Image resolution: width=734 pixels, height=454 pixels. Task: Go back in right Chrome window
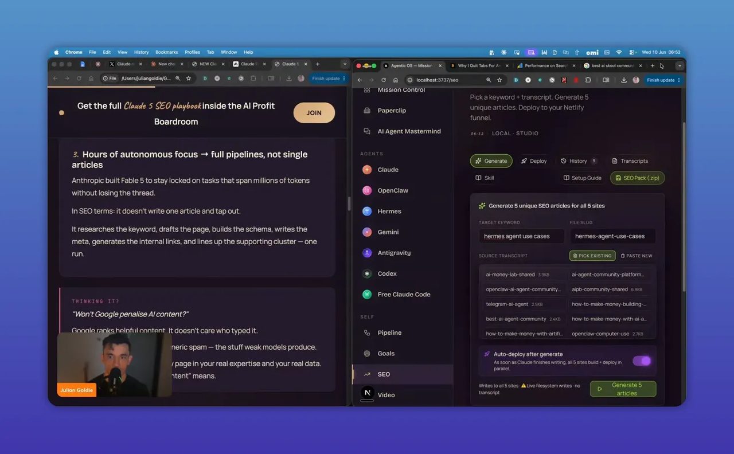point(360,80)
